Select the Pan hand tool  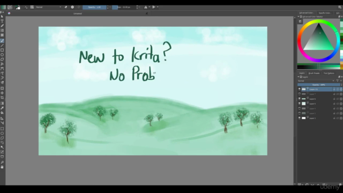coord(2,167)
